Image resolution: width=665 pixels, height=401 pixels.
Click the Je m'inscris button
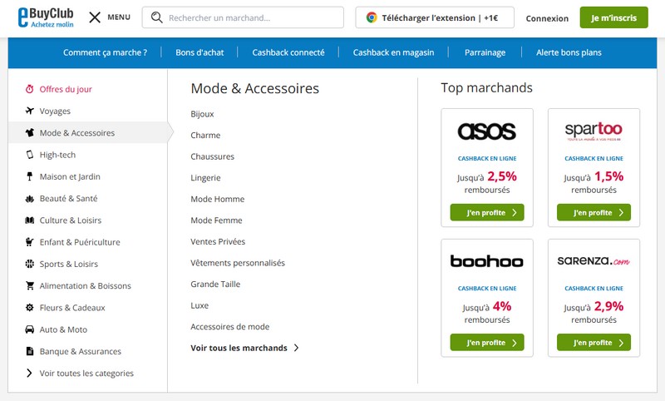coord(613,17)
